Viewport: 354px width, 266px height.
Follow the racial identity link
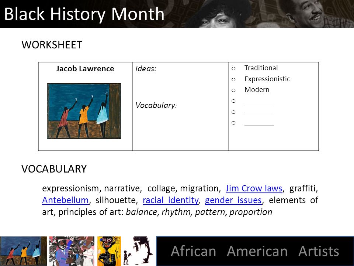(171, 200)
